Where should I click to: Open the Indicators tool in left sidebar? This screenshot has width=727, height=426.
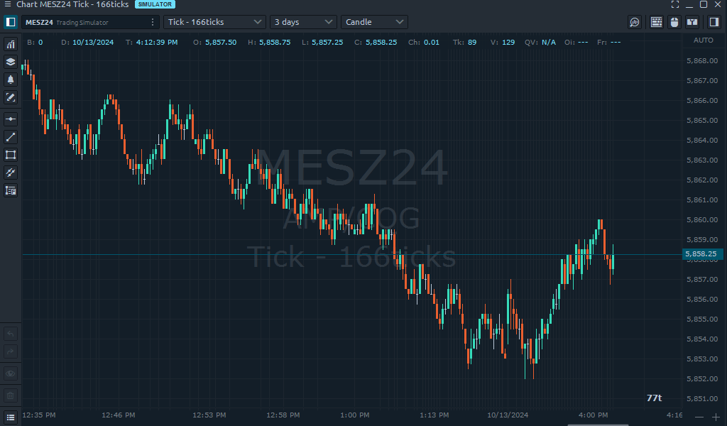click(11, 44)
